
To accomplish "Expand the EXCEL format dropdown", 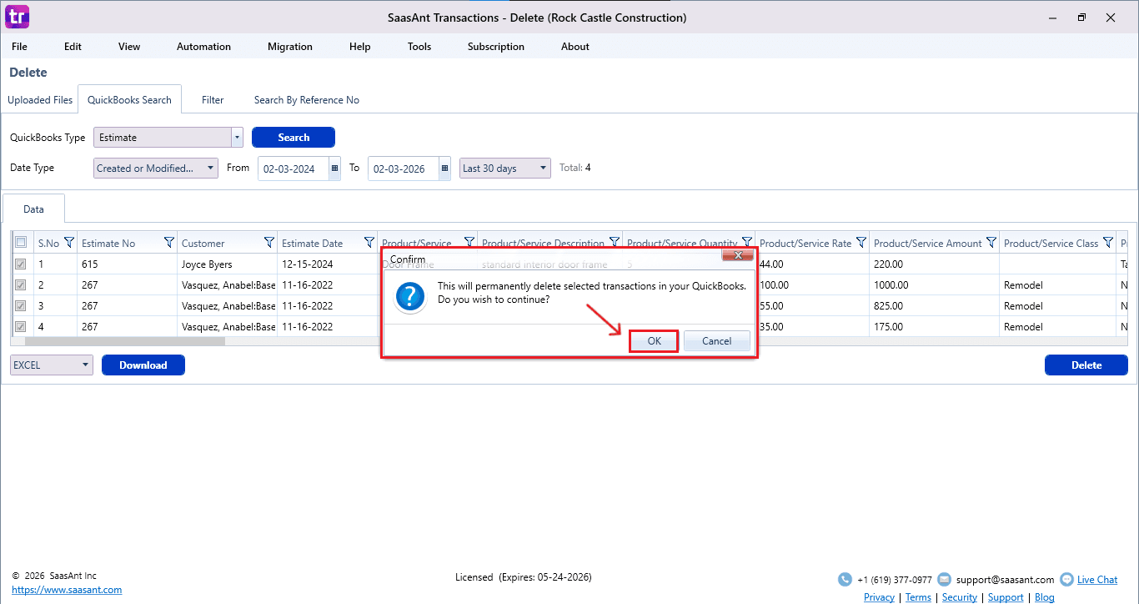I will 85,365.
